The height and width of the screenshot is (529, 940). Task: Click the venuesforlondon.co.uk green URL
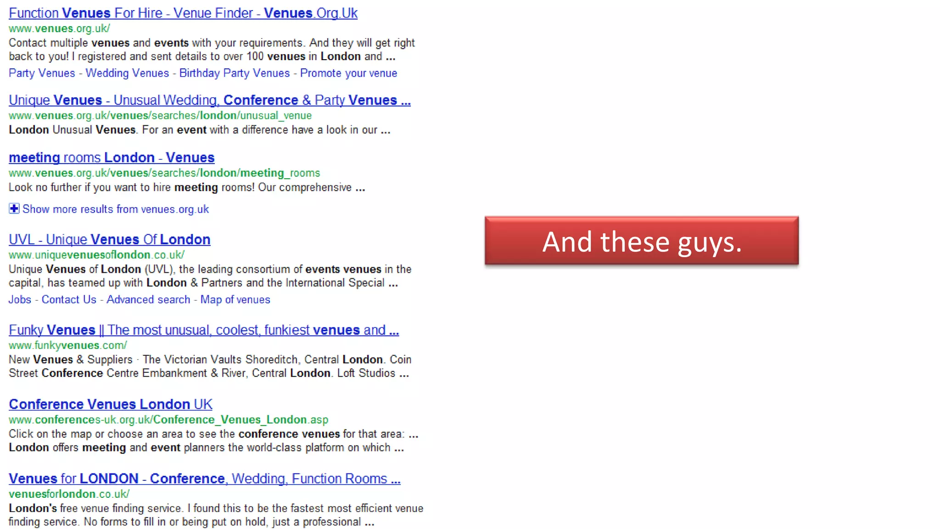tap(69, 494)
